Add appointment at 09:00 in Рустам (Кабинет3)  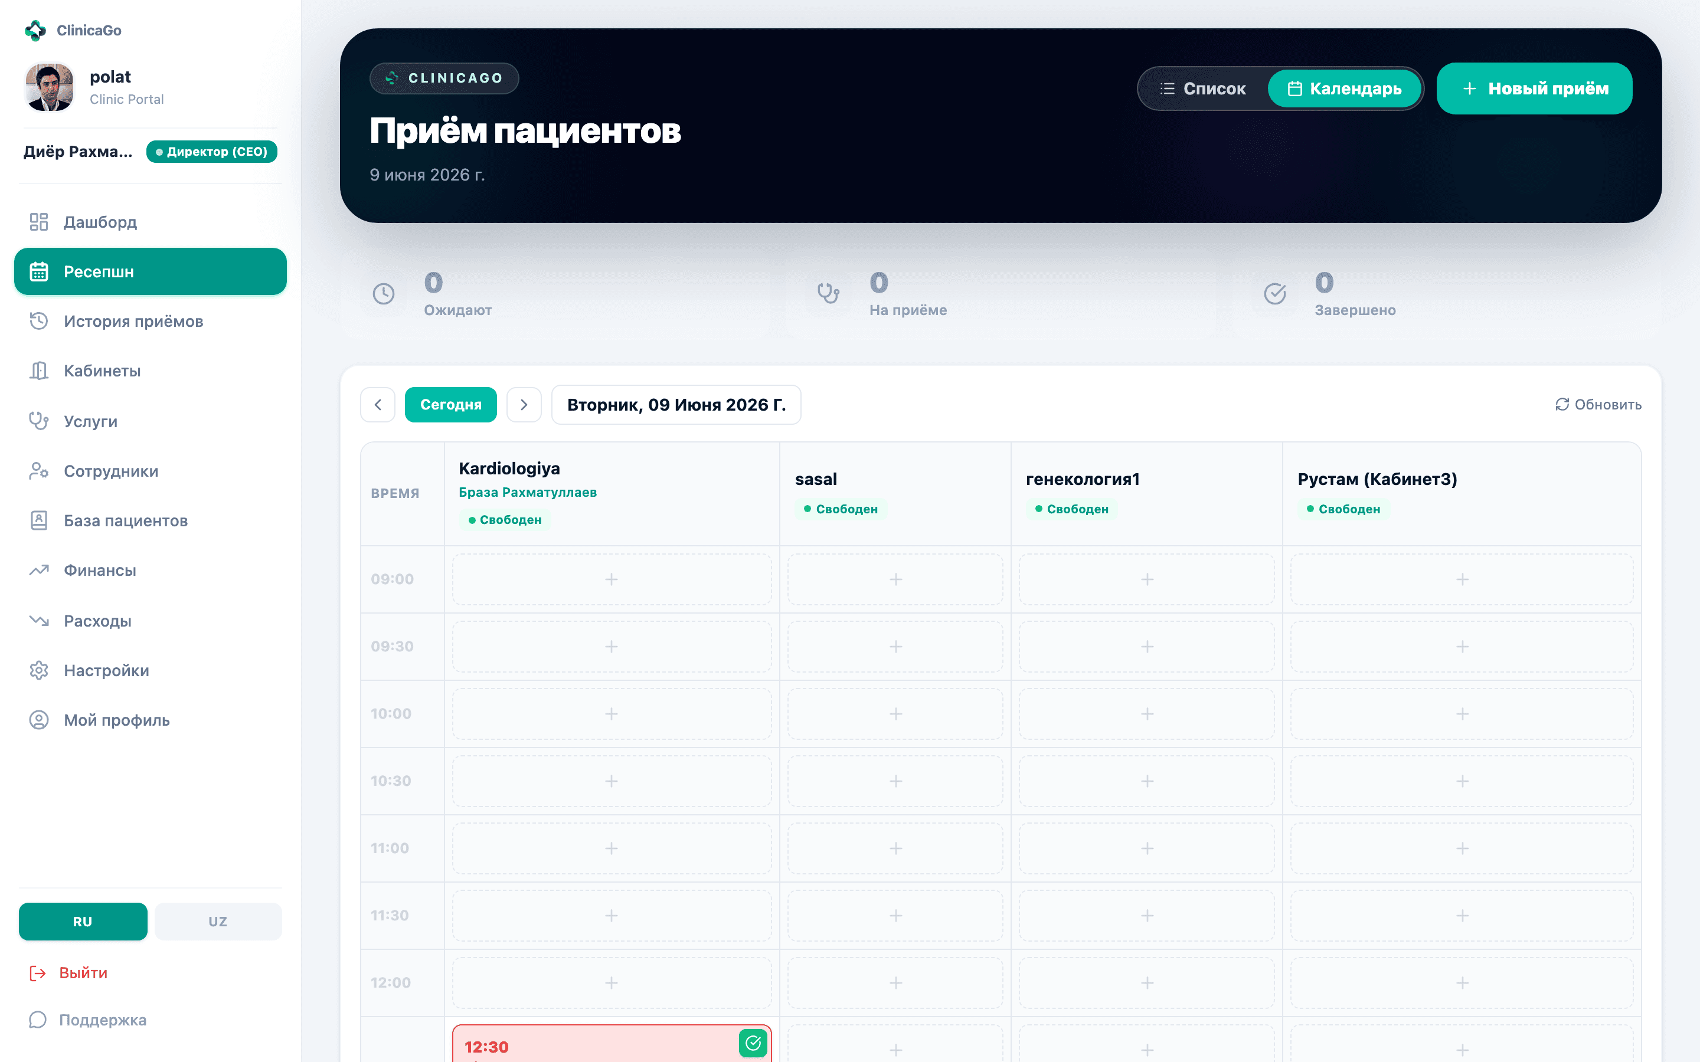coord(1462,579)
